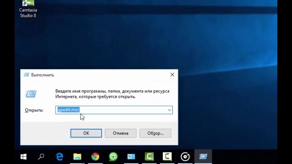This screenshot has width=292, height=164.
Task: Launch Google Chrome from the taskbar
Action: click(95, 156)
